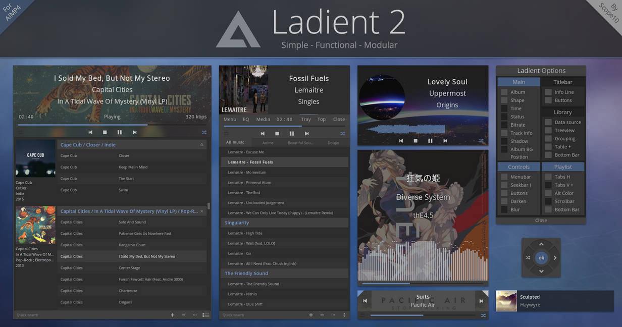Seek on the Lovely Soul waveform bar
The height and width of the screenshot is (327, 622).
click(x=423, y=130)
